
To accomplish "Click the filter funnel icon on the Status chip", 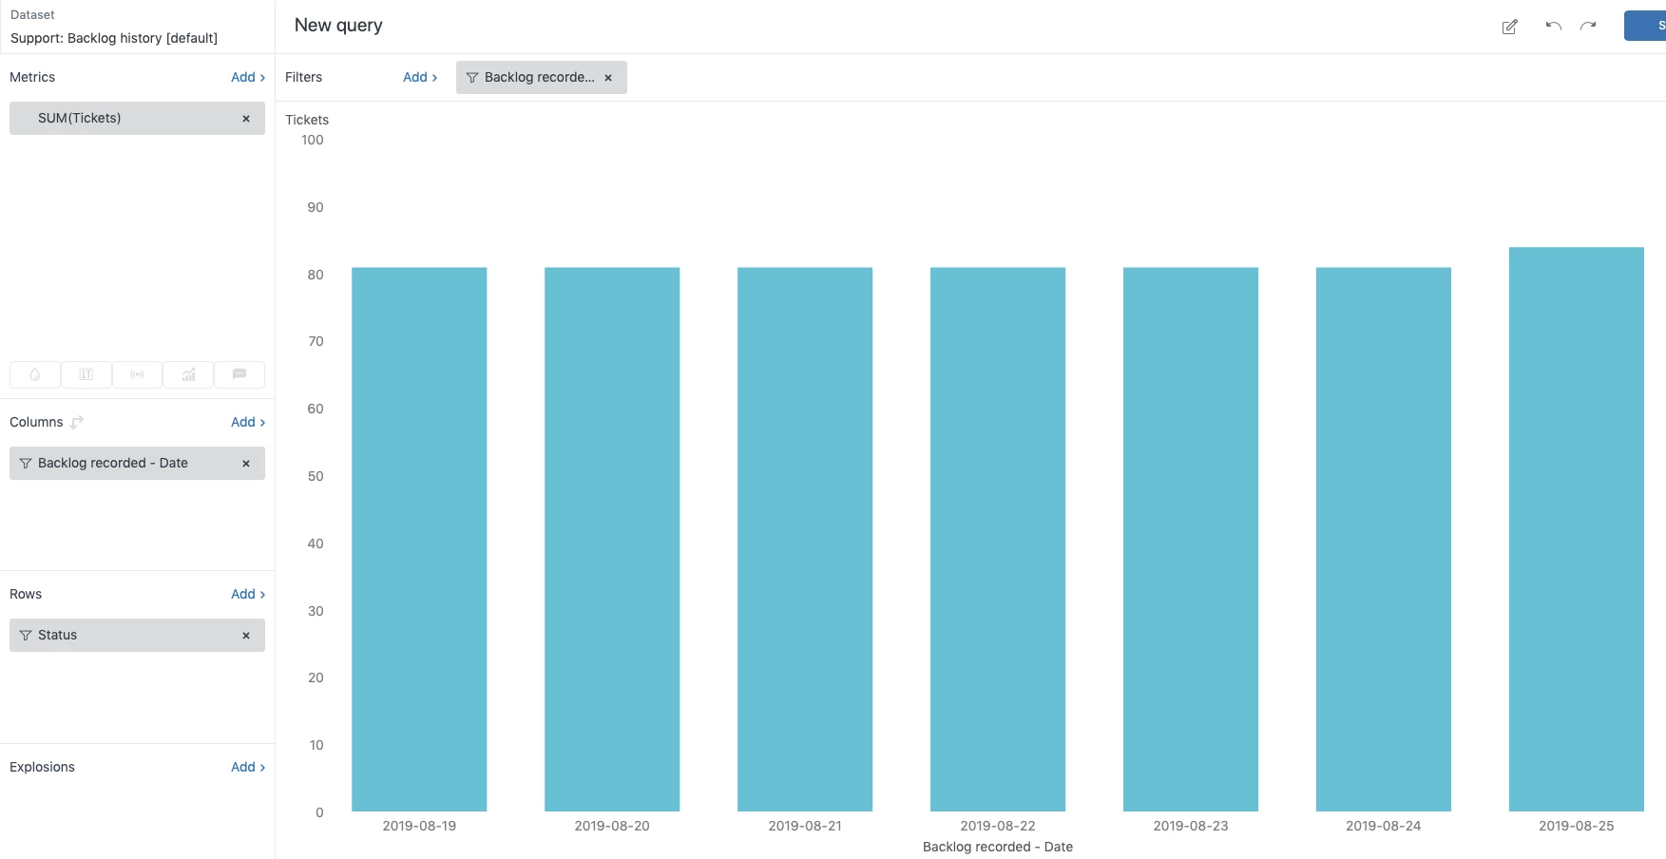I will point(26,636).
